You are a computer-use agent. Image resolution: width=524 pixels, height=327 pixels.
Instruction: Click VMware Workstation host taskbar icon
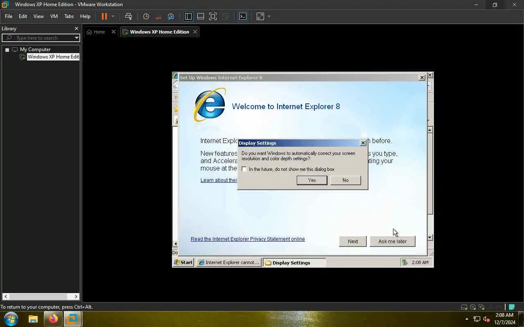72,319
